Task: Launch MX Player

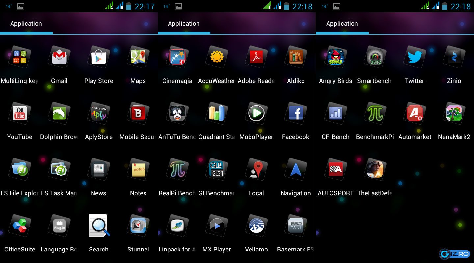Action: coord(217,226)
